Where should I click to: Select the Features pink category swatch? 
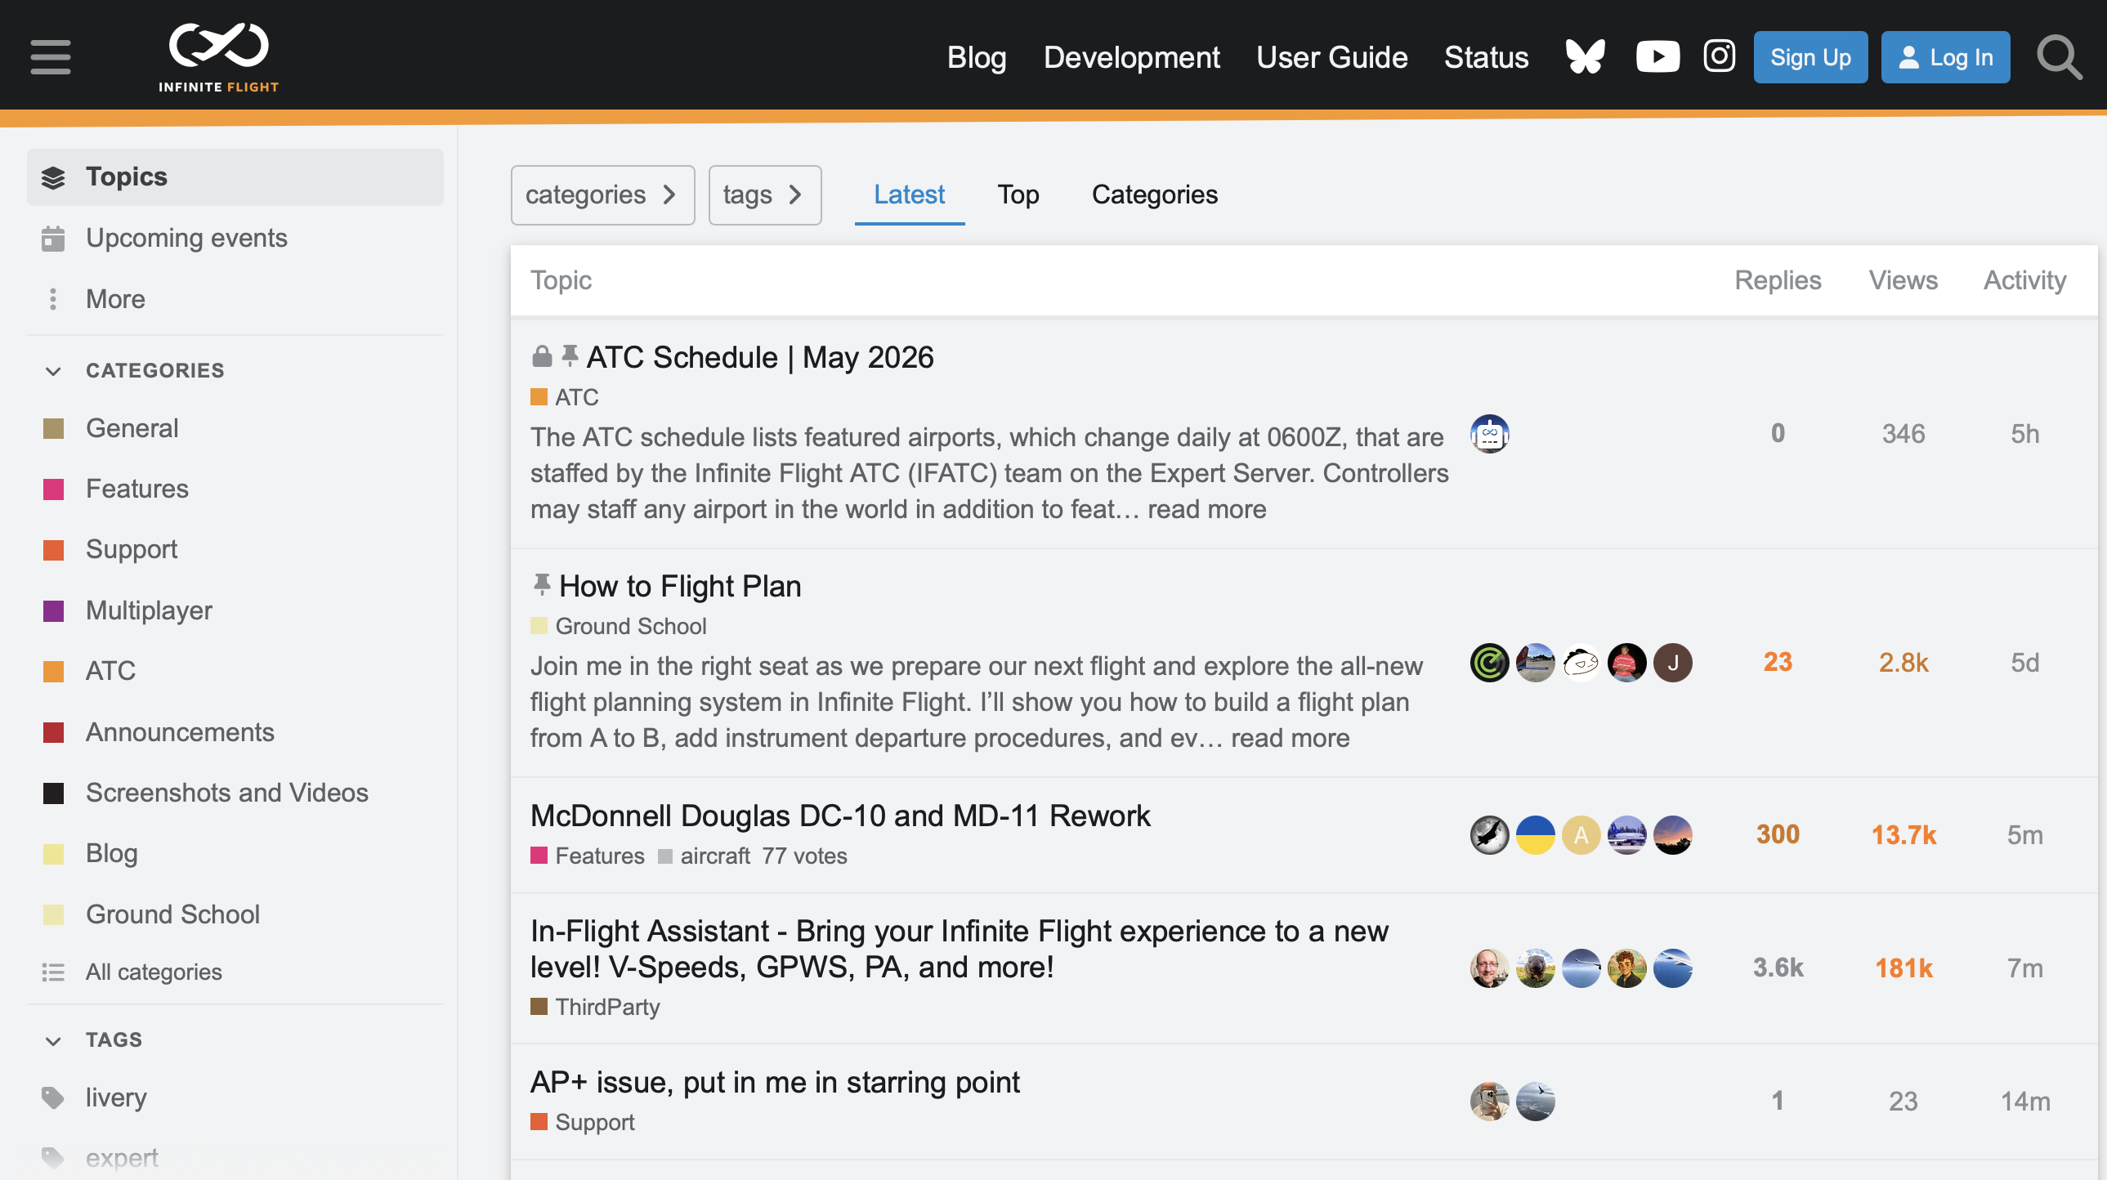(54, 489)
